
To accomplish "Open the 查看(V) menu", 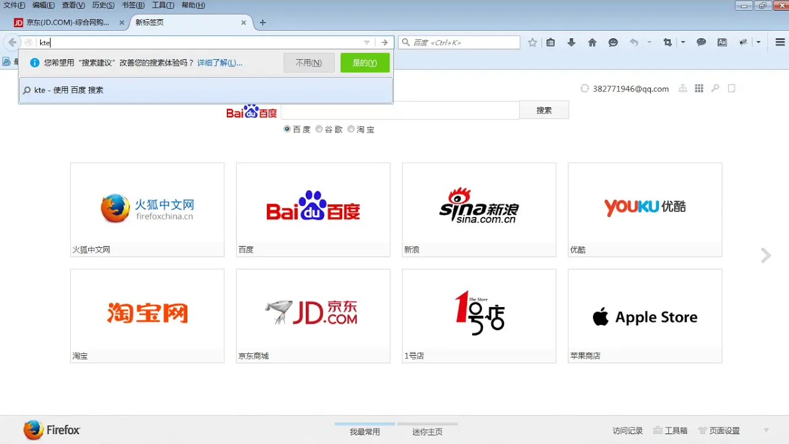I will click(73, 5).
